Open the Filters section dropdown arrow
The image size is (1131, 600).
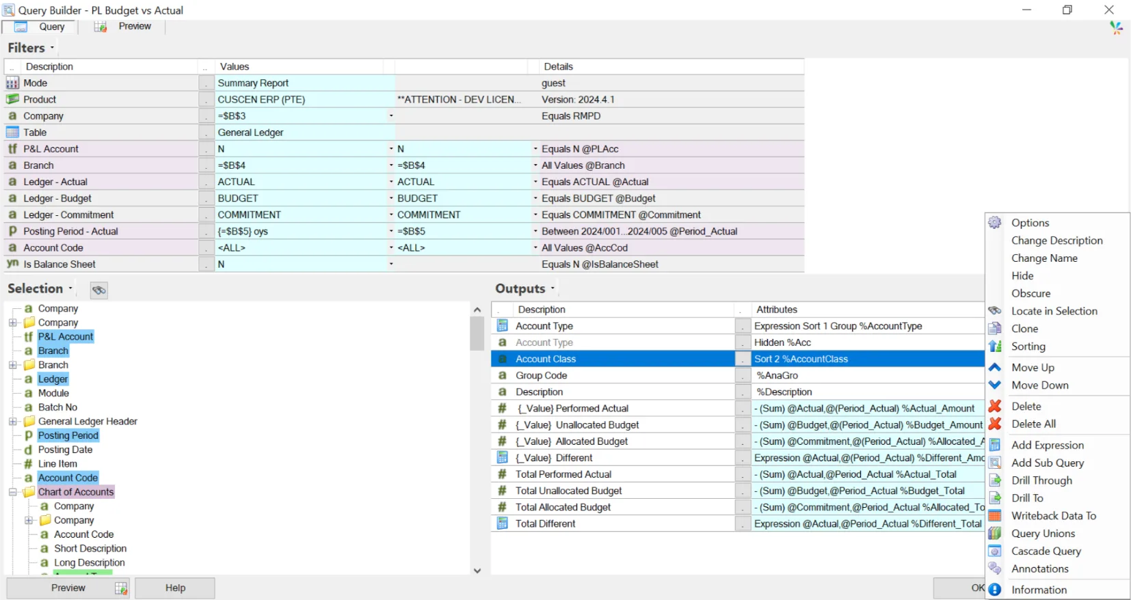coord(52,48)
